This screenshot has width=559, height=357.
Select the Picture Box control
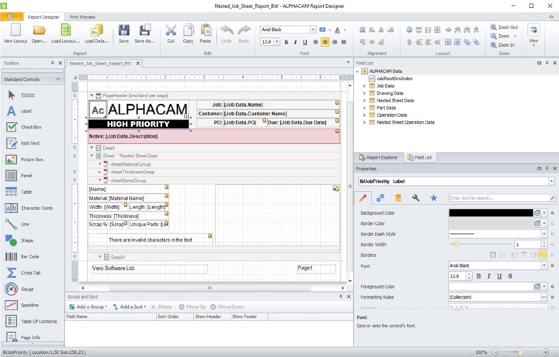pyautogui.click(x=32, y=159)
